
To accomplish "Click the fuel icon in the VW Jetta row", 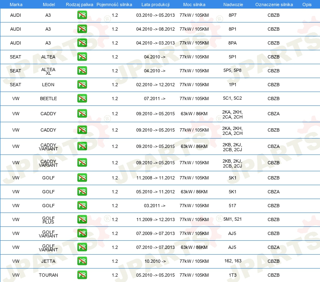I will 82,261.
